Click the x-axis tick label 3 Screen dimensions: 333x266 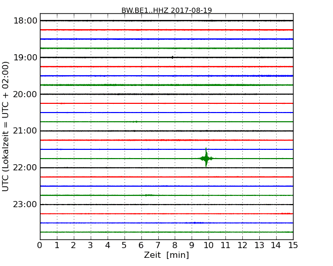pos(90,245)
